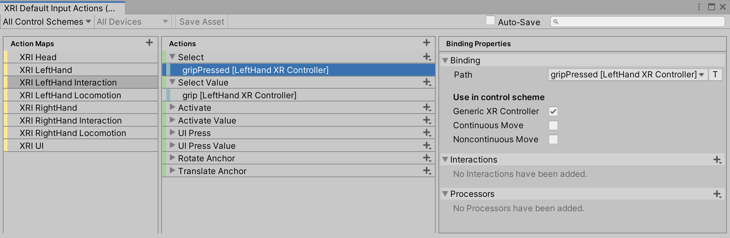Collapse the Select action bindings

[x=172, y=57]
